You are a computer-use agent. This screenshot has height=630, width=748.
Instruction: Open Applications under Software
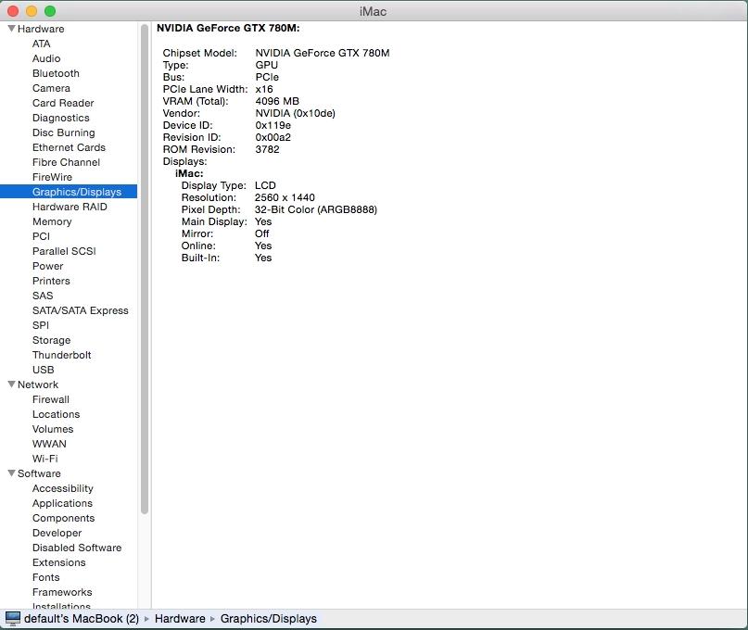point(62,503)
